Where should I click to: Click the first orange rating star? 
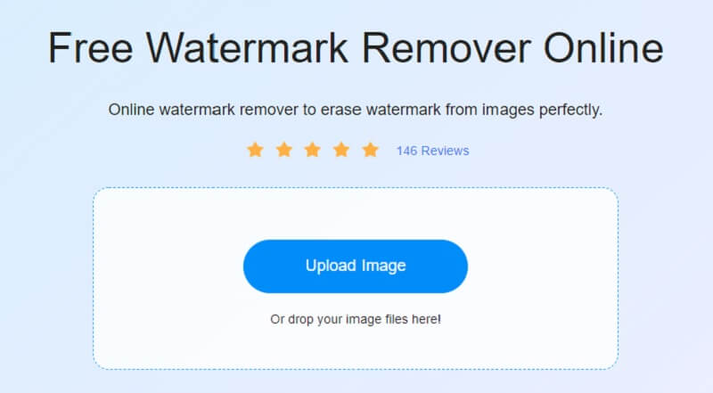pyautogui.click(x=255, y=150)
